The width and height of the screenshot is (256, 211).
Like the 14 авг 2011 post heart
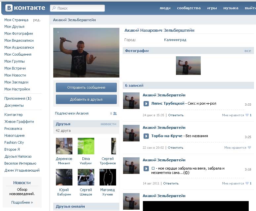247,183
